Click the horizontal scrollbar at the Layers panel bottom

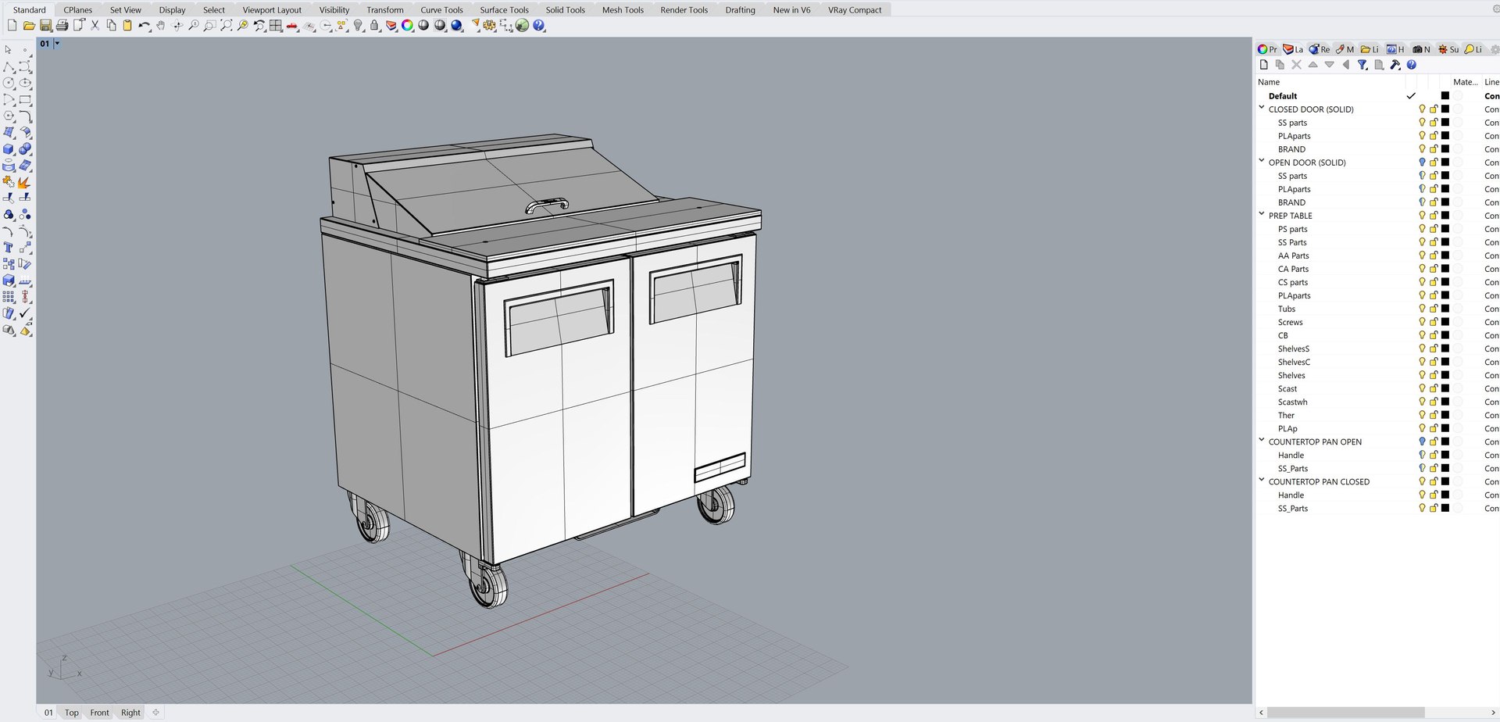[1345, 713]
